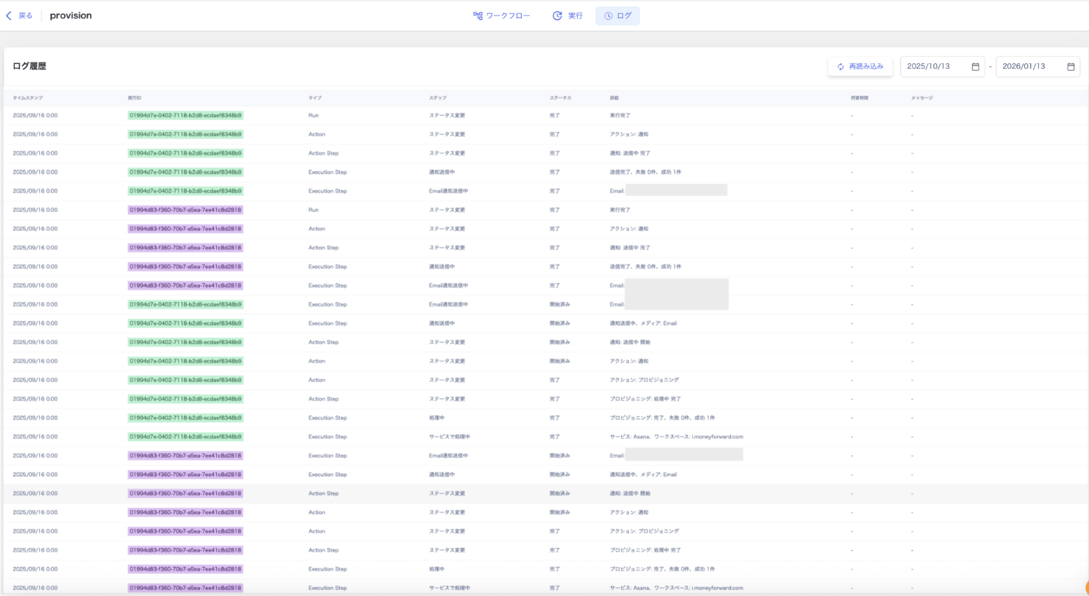Click プロビジョニング: 処理中 完了 in the purple-ID row
Screen dimensions: 1089x596
click(x=645, y=550)
